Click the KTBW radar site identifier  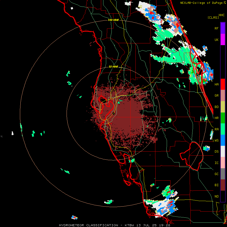click(x=130, y=225)
